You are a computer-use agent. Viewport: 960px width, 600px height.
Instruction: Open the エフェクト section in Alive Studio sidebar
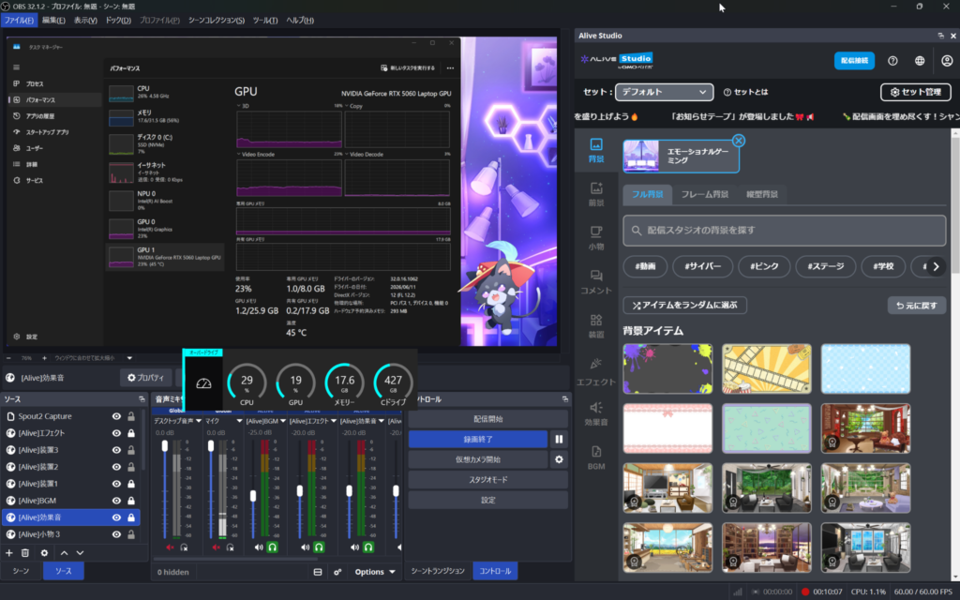coord(595,371)
